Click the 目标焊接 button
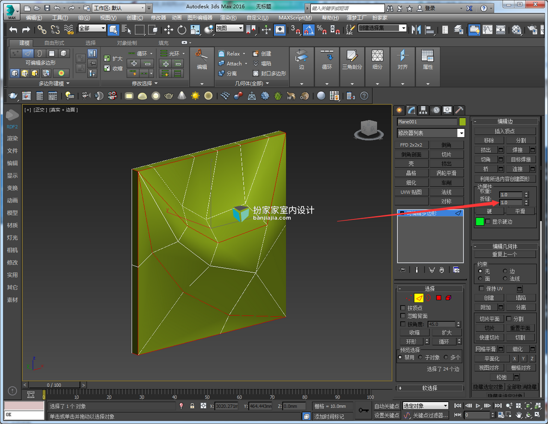 tap(521, 160)
